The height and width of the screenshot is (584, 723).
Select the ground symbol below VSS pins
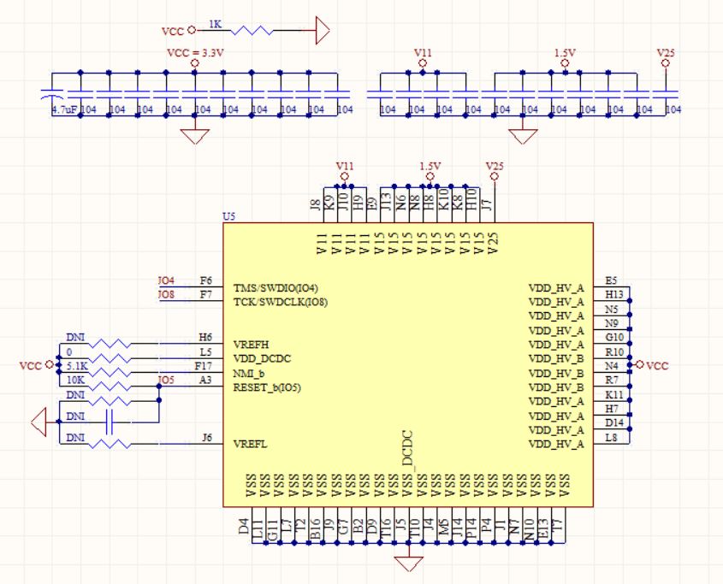[x=408, y=564]
